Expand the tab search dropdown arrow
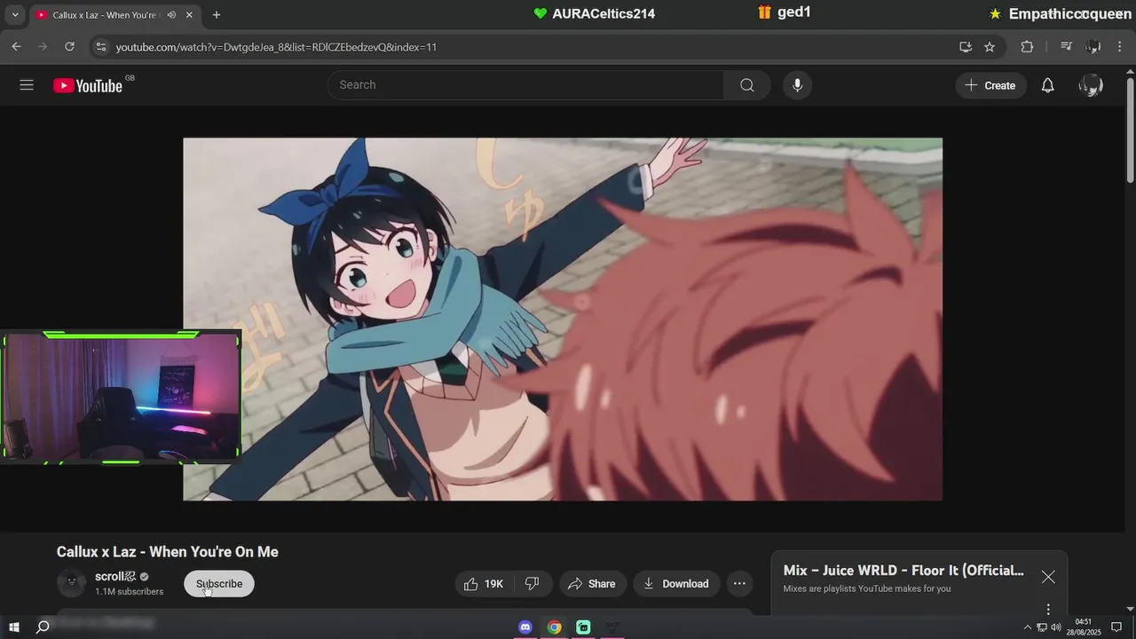Screen dimensions: 1136x639 pyautogui.click(x=15, y=15)
